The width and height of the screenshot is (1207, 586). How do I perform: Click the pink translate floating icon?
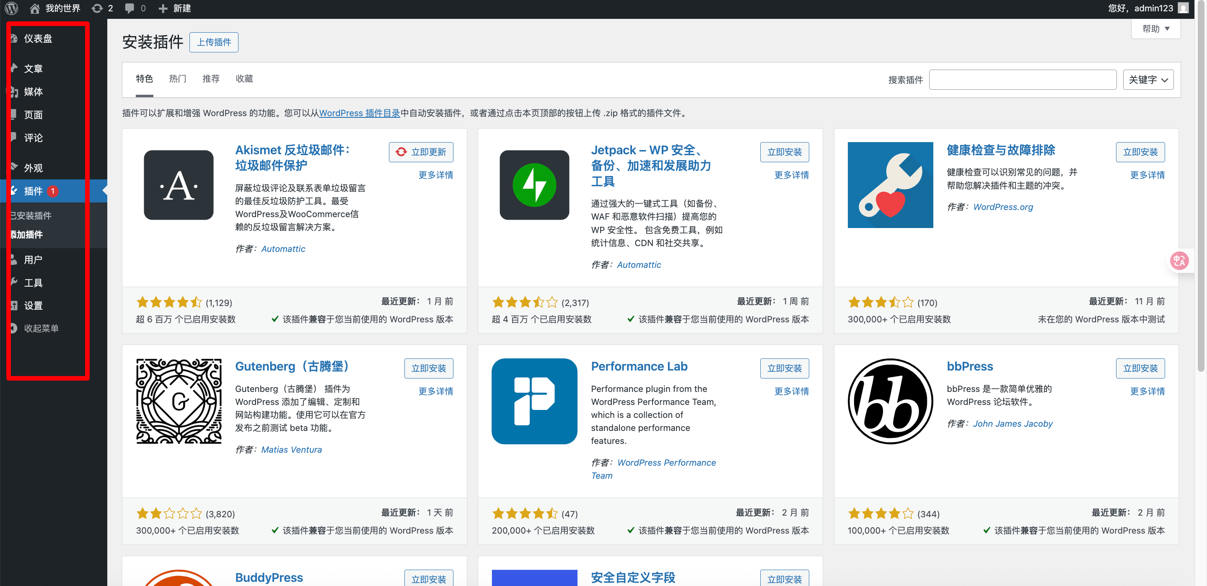(x=1179, y=260)
